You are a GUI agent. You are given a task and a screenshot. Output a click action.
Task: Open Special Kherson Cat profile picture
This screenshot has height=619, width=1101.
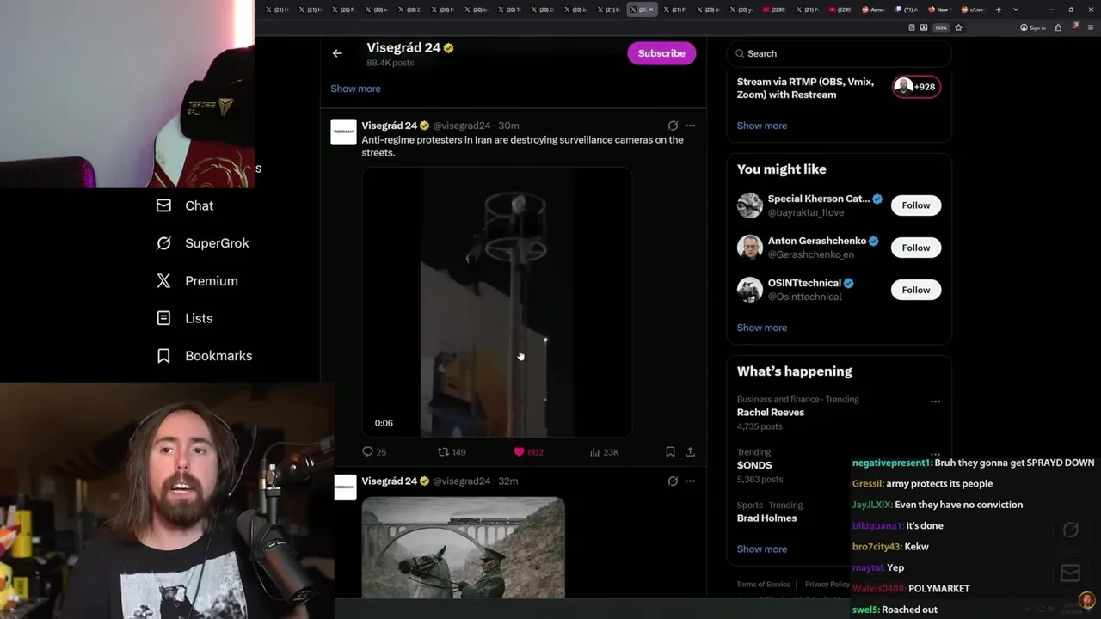pyautogui.click(x=749, y=205)
